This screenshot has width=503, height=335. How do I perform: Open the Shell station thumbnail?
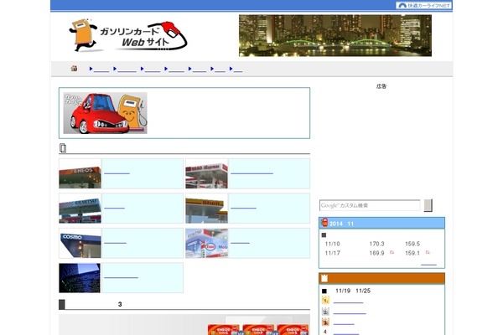[206, 209]
